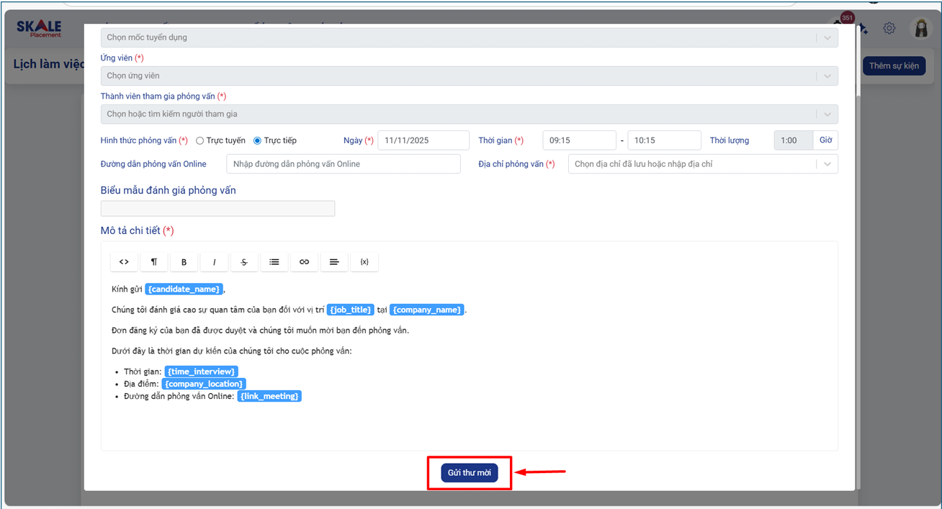Click the online interview link input field
Screen dimensions: 942x509
343,164
